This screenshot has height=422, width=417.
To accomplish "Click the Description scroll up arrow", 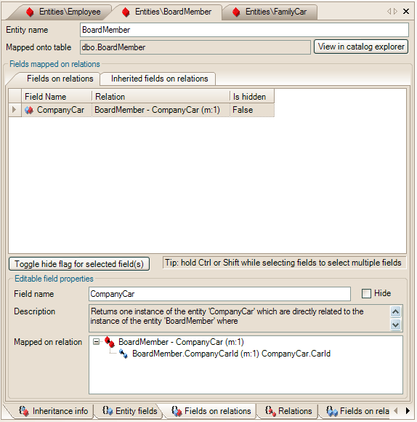I will (395, 312).
